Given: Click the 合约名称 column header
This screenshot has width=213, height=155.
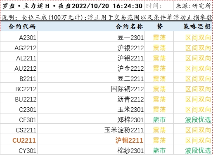Looking at the screenshot, I should (91, 26).
